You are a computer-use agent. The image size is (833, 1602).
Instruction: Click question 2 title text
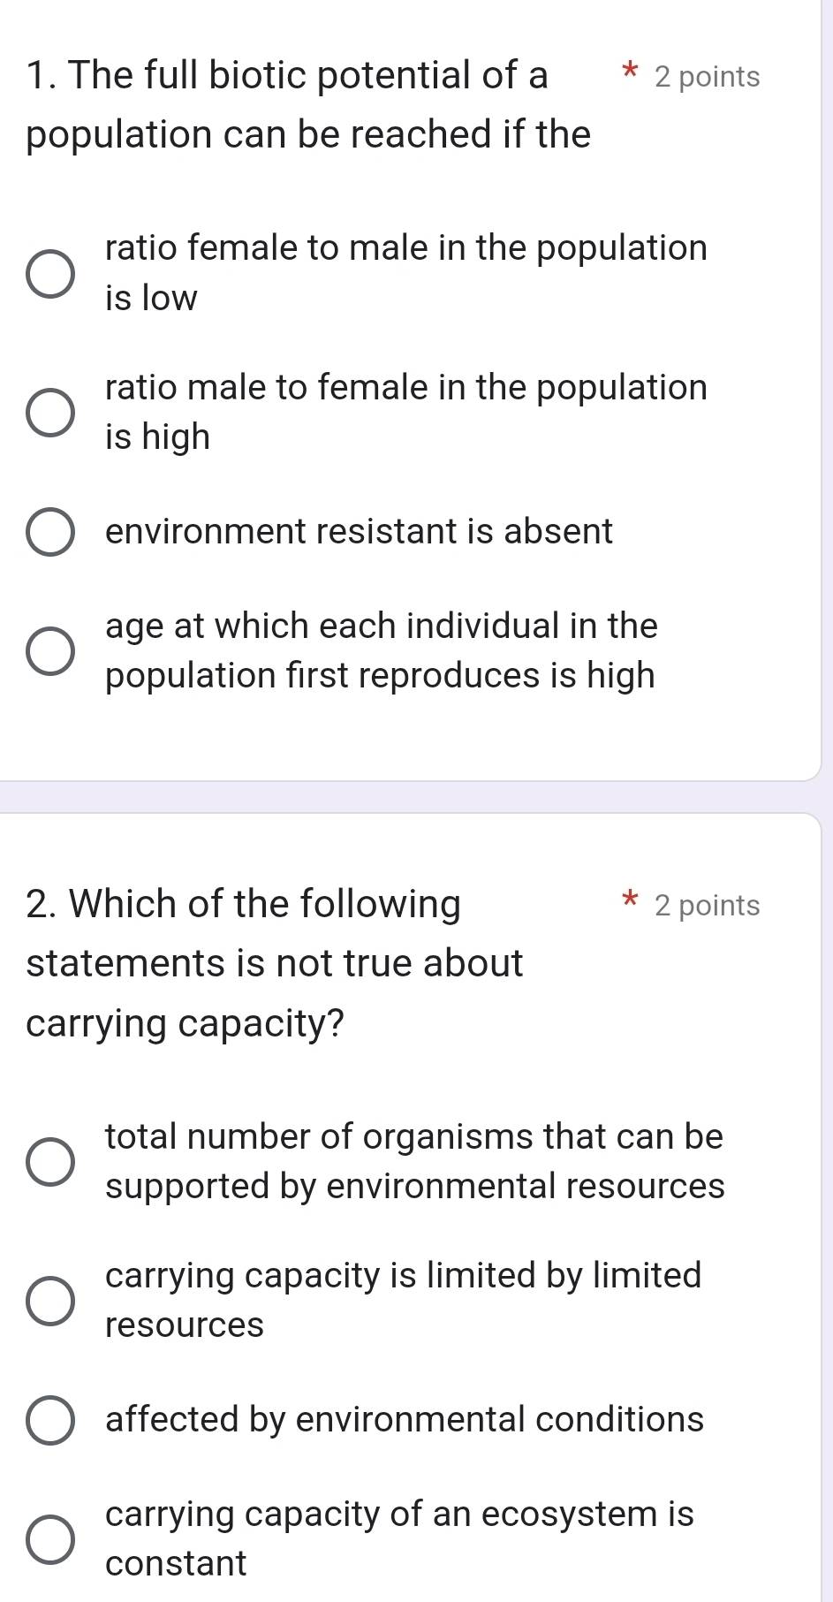[x=274, y=961]
